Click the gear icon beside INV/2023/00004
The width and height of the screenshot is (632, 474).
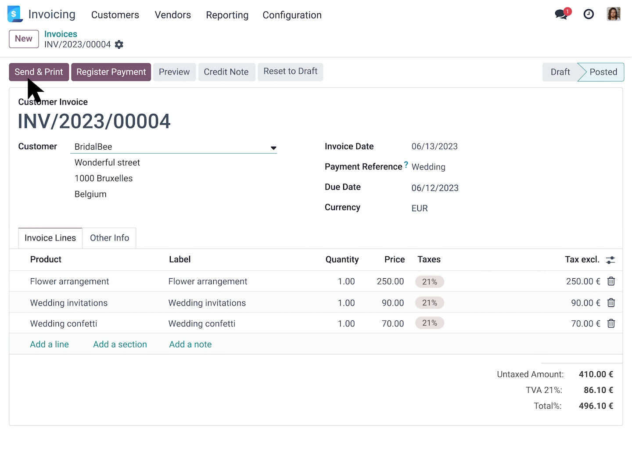(x=119, y=44)
